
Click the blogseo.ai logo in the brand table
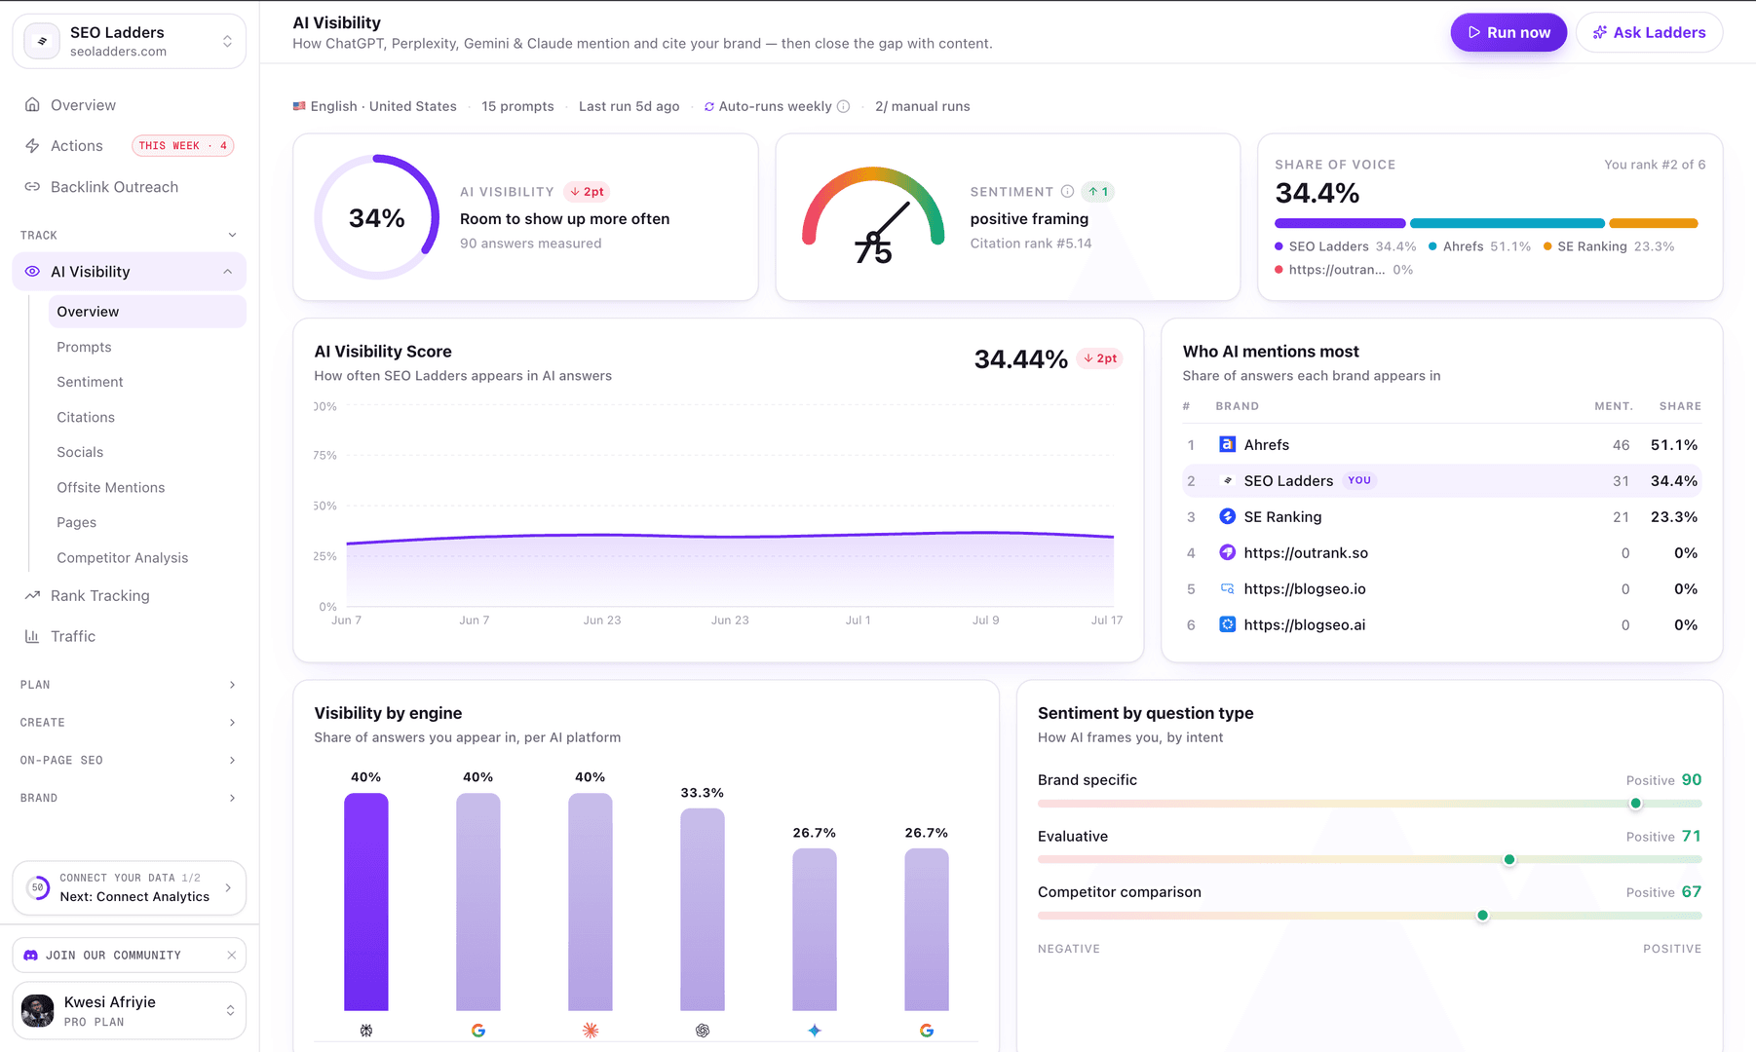[x=1228, y=624]
